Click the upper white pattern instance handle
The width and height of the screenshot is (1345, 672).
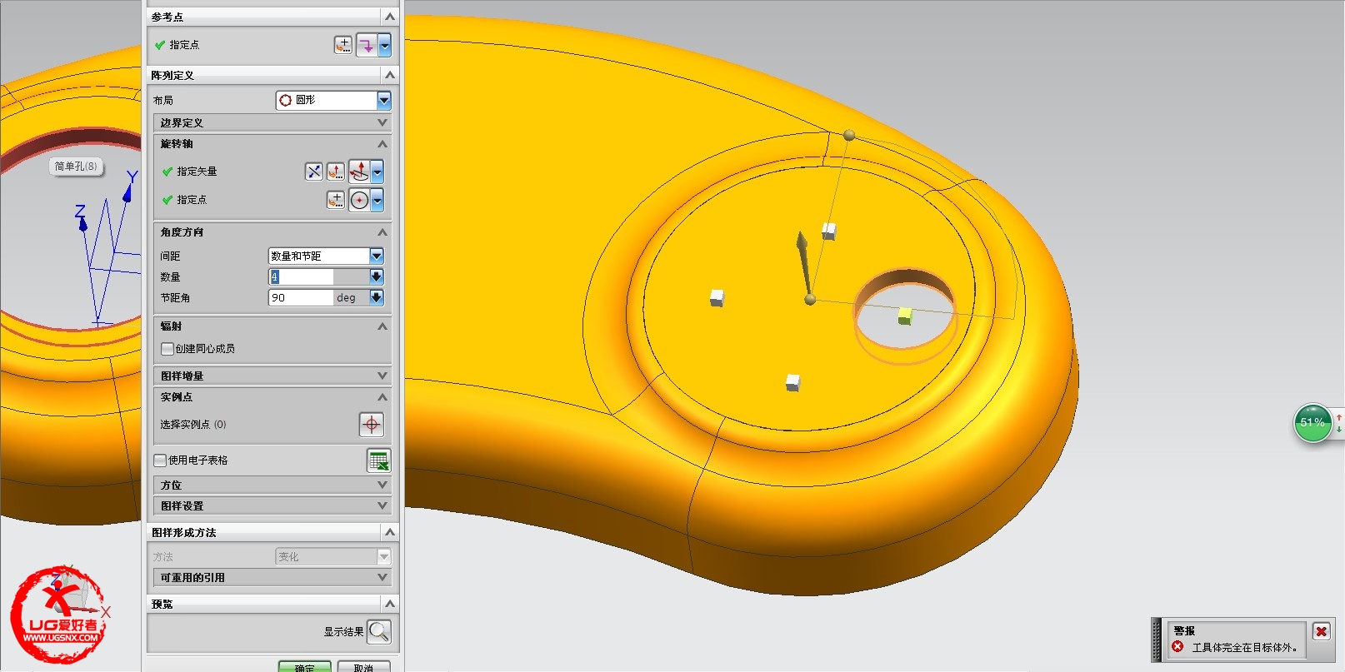tap(828, 231)
